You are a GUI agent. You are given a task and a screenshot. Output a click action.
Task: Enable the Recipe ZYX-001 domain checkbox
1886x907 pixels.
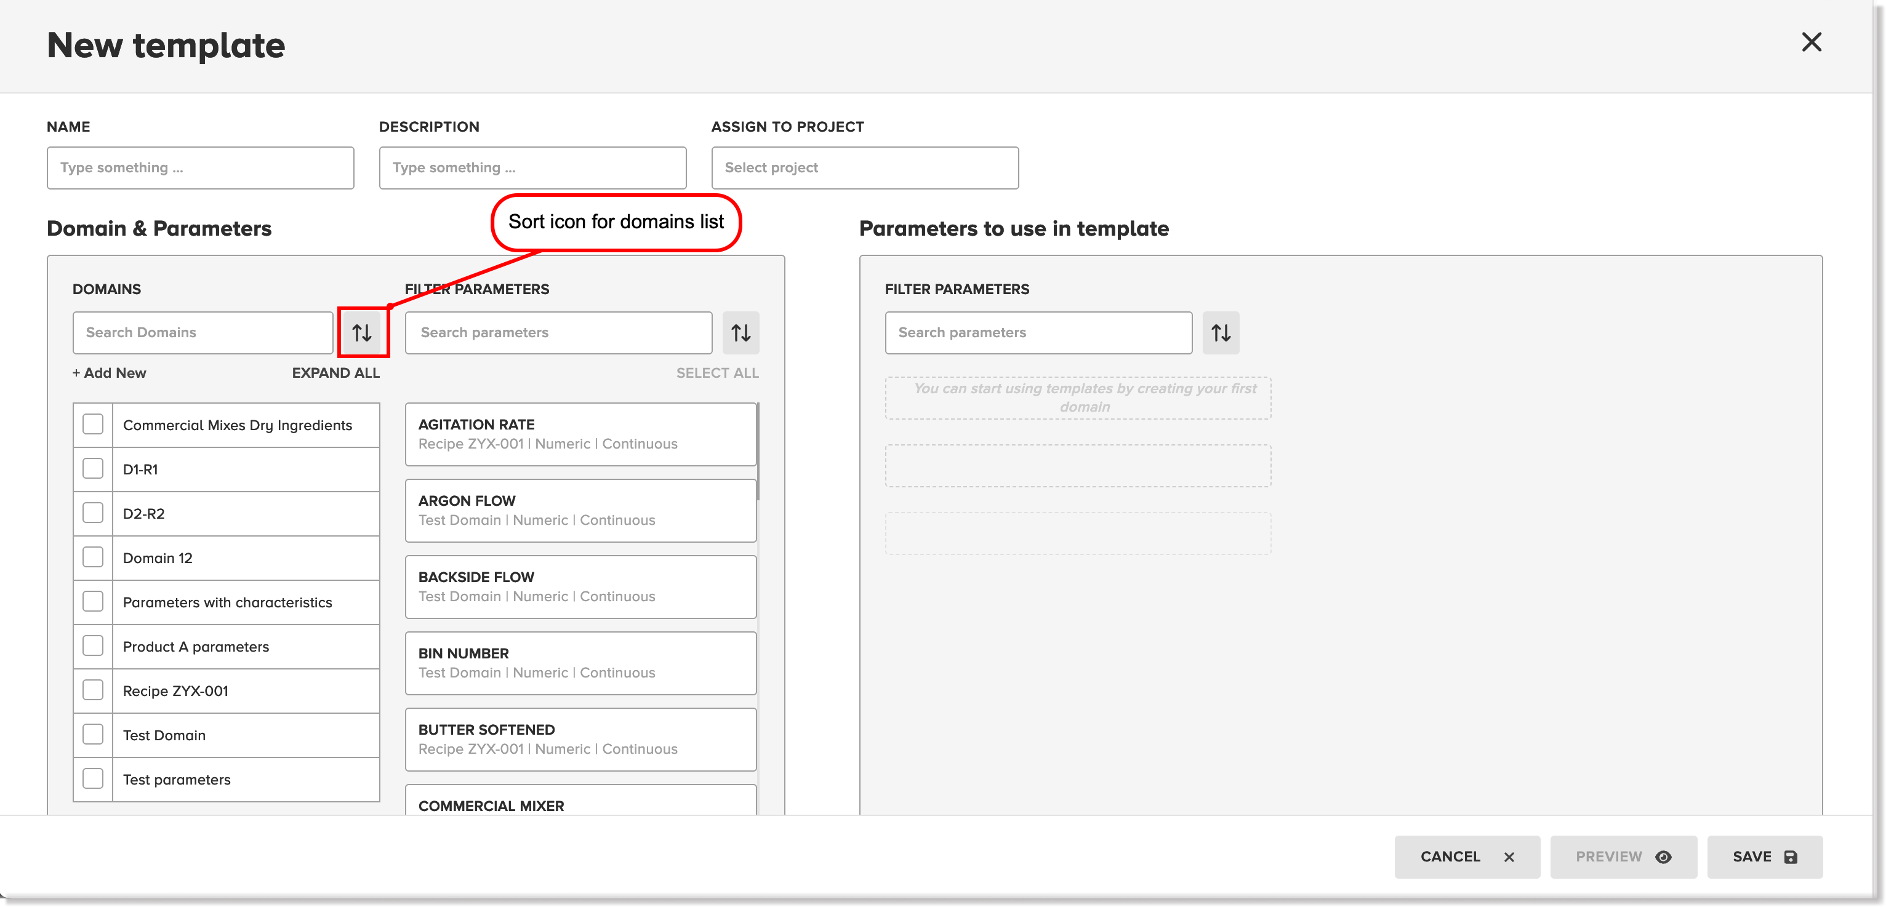tap(92, 690)
